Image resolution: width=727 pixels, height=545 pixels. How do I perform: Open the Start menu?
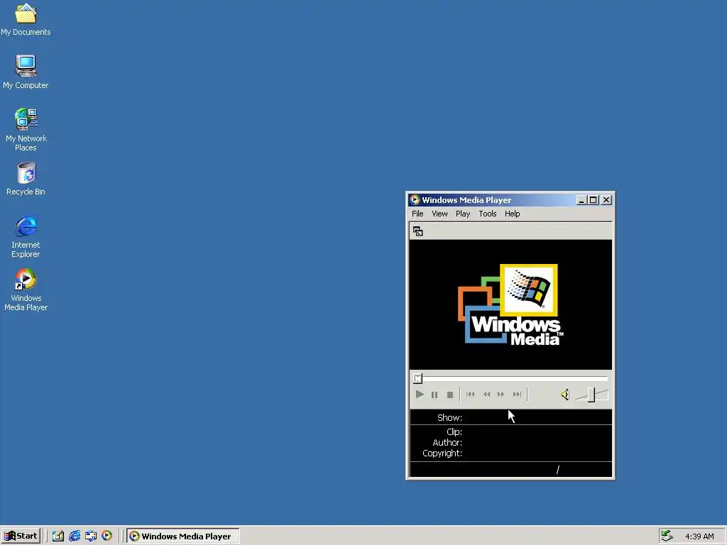[x=21, y=536]
